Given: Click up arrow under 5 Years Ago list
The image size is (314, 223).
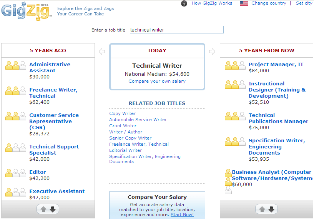Looking at the screenshot, I should pos(43,210).
